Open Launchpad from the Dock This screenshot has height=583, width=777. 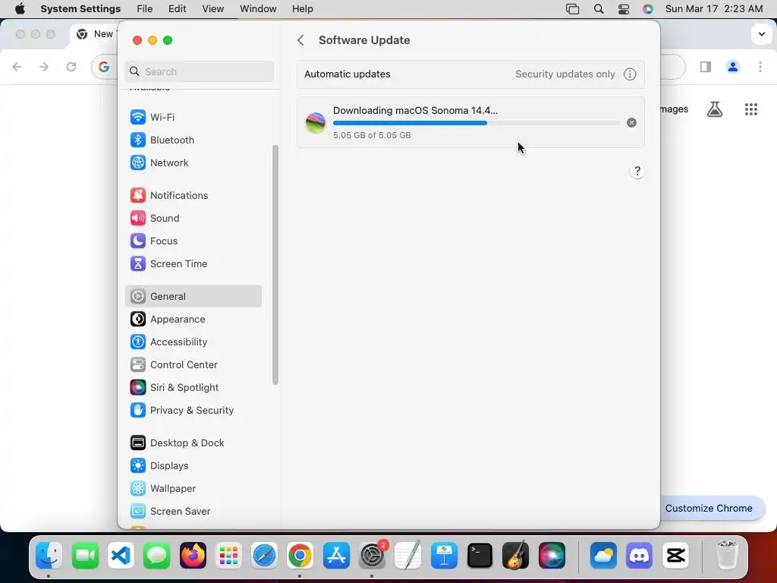click(228, 555)
